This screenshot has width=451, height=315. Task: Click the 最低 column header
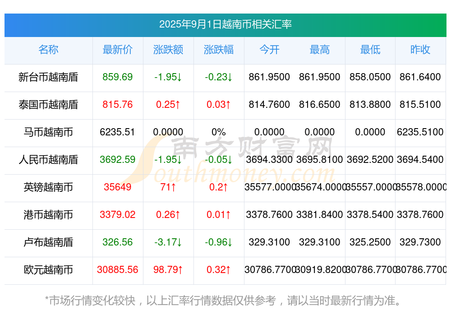click(370, 50)
